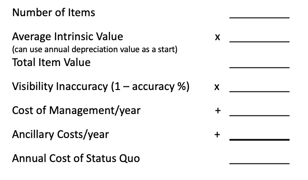Click the word Quo in the last row
This screenshot has height=180, width=308.
point(129,158)
